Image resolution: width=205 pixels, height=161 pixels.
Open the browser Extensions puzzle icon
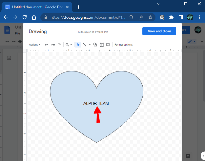[x=171, y=17]
